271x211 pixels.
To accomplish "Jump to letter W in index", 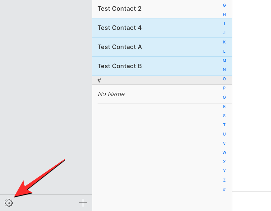I will 224,152.
